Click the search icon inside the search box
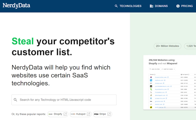The image size is (196, 120). pos(15,100)
